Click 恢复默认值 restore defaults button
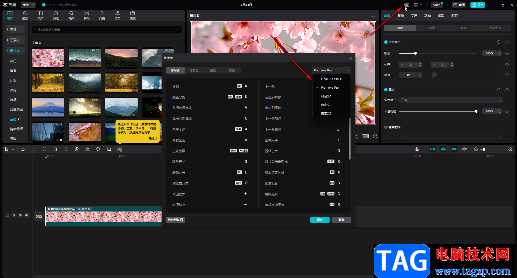The image size is (517, 278). point(176,220)
